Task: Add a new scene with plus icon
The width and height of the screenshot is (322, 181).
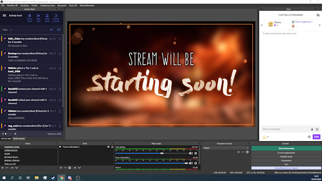Action: 2,168
